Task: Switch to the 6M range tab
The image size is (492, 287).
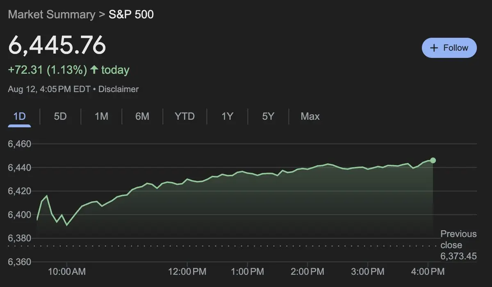Action: (142, 116)
